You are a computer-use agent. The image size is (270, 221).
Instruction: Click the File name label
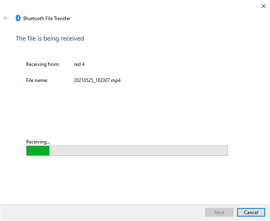[x=37, y=80]
